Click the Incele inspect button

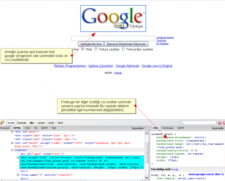point(11,122)
